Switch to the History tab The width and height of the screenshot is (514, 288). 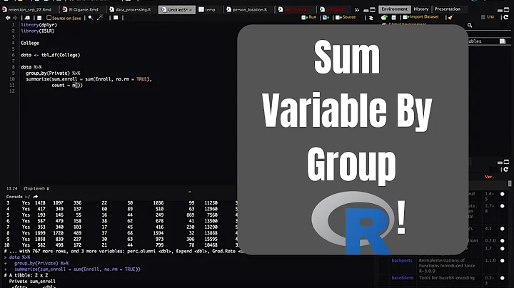coord(423,9)
